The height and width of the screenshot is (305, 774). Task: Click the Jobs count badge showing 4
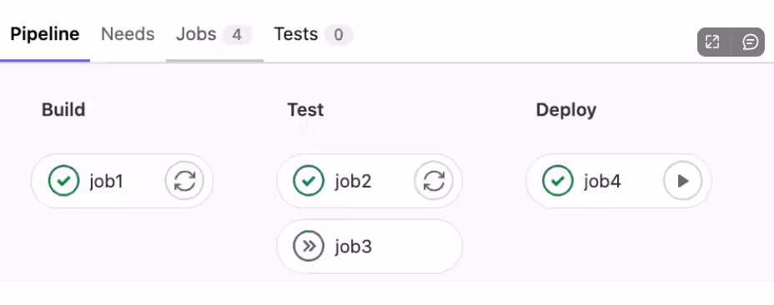tap(237, 35)
